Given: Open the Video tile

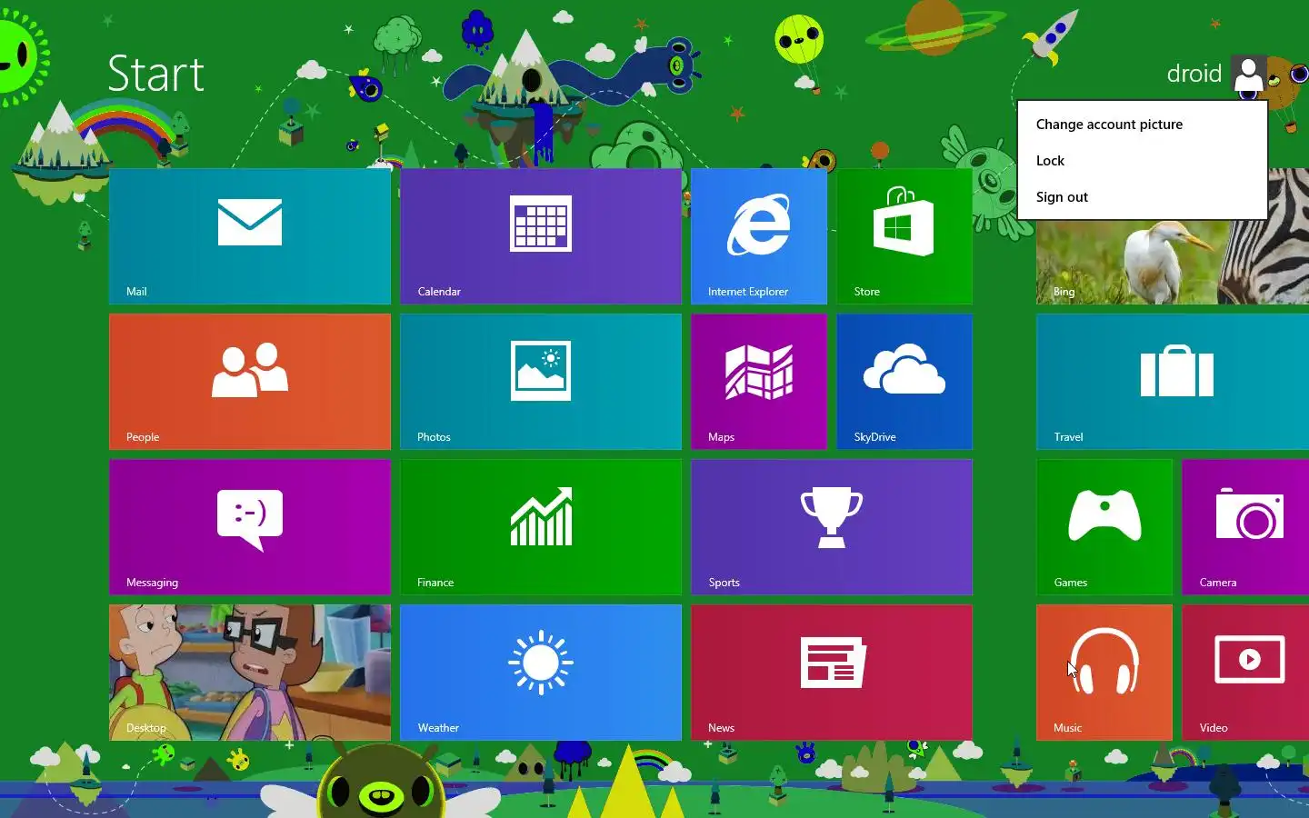Looking at the screenshot, I should (x=1245, y=673).
